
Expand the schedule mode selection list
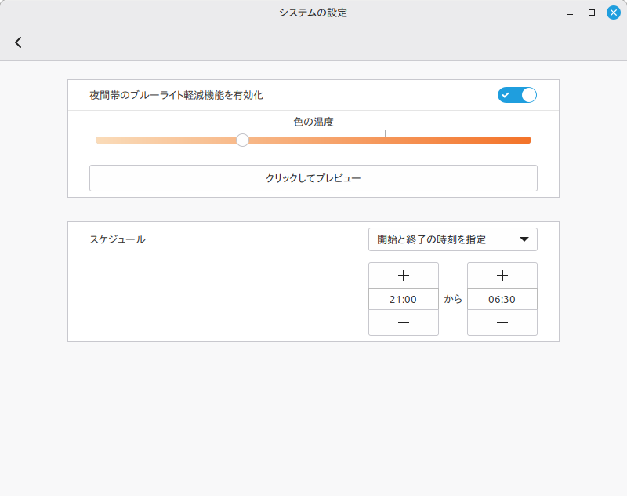pos(452,239)
